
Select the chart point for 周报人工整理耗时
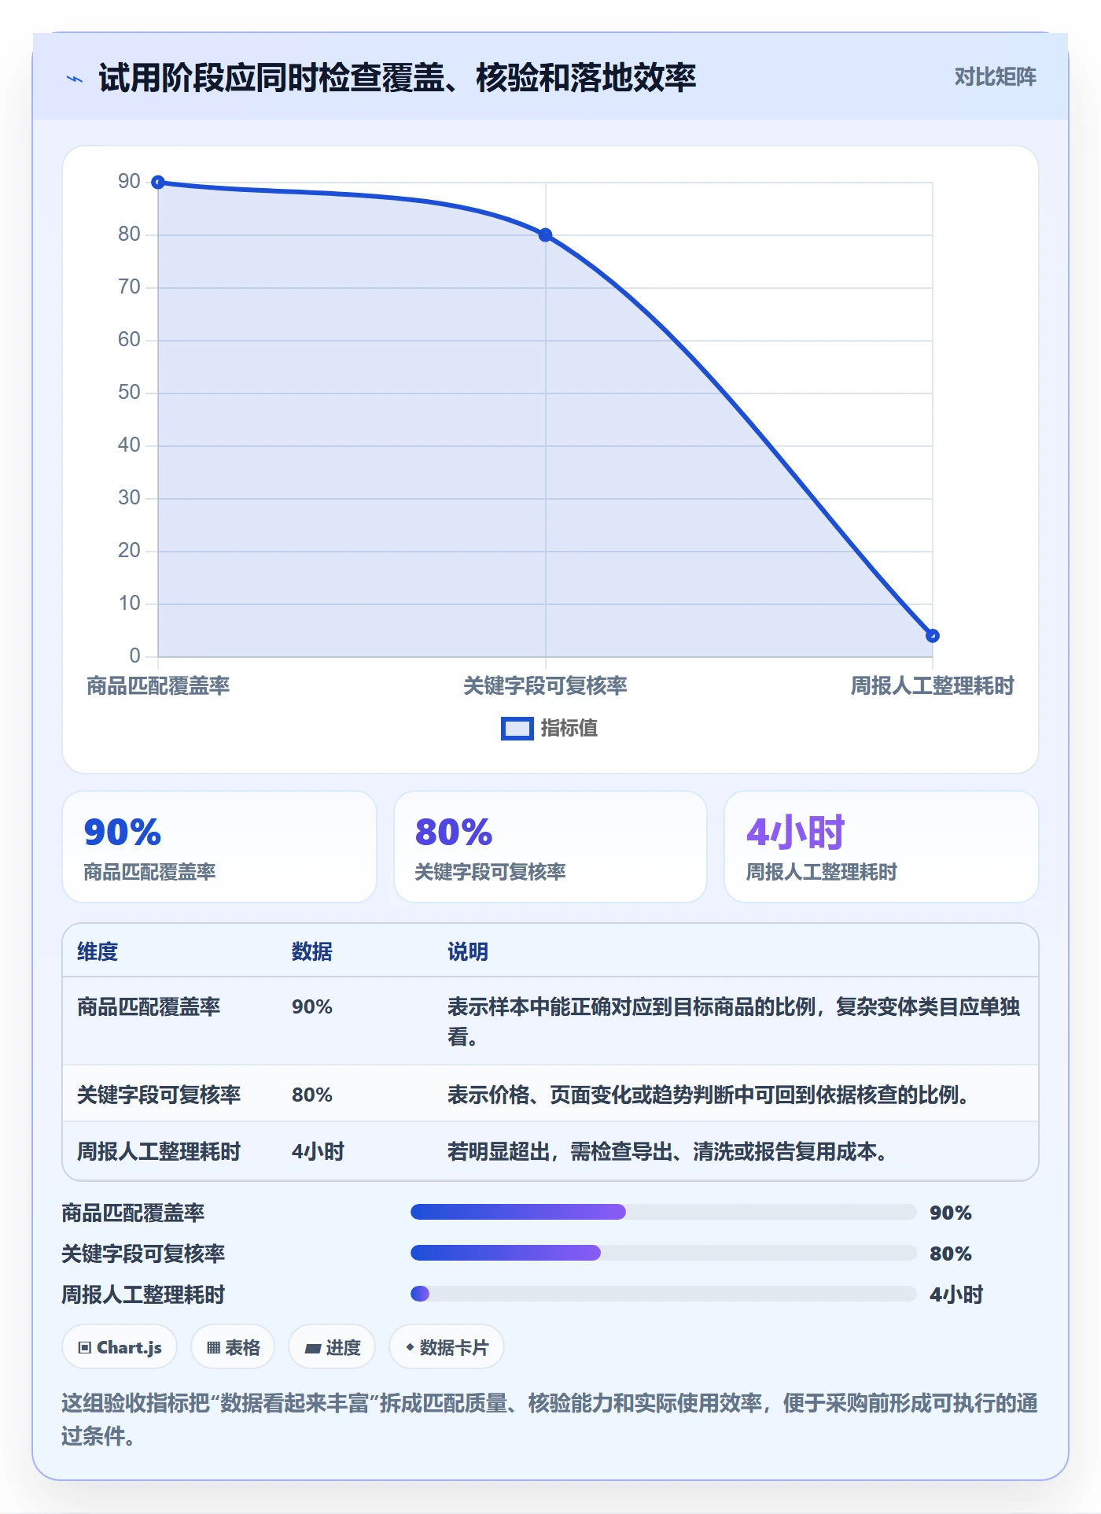point(932,636)
